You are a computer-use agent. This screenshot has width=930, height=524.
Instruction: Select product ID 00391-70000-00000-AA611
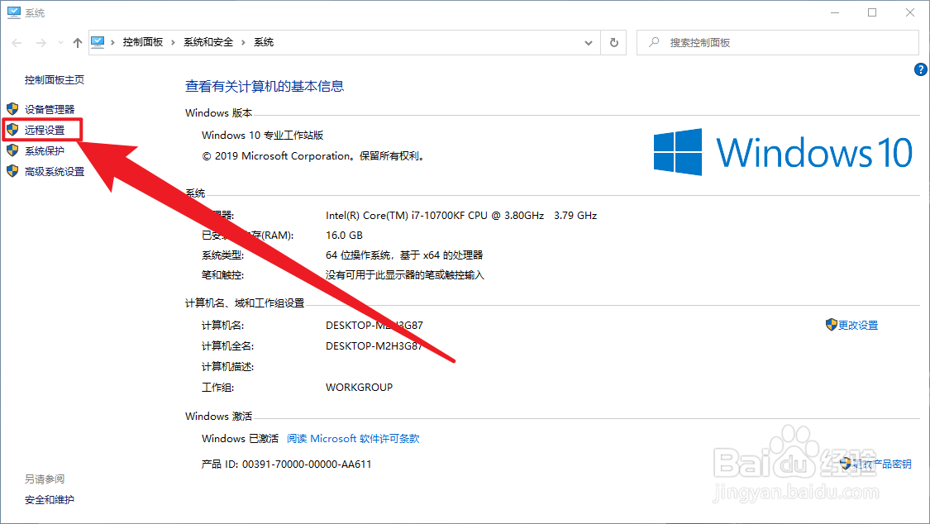tap(307, 464)
